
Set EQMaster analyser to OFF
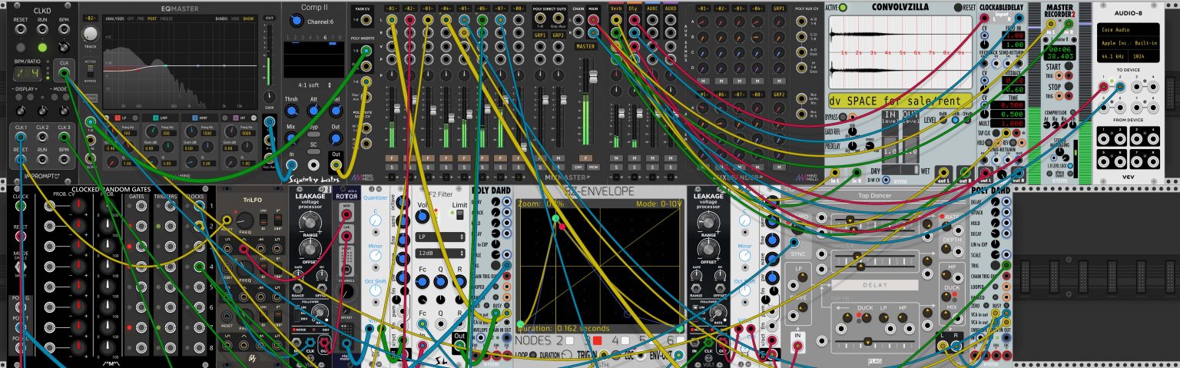click(131, 18)
